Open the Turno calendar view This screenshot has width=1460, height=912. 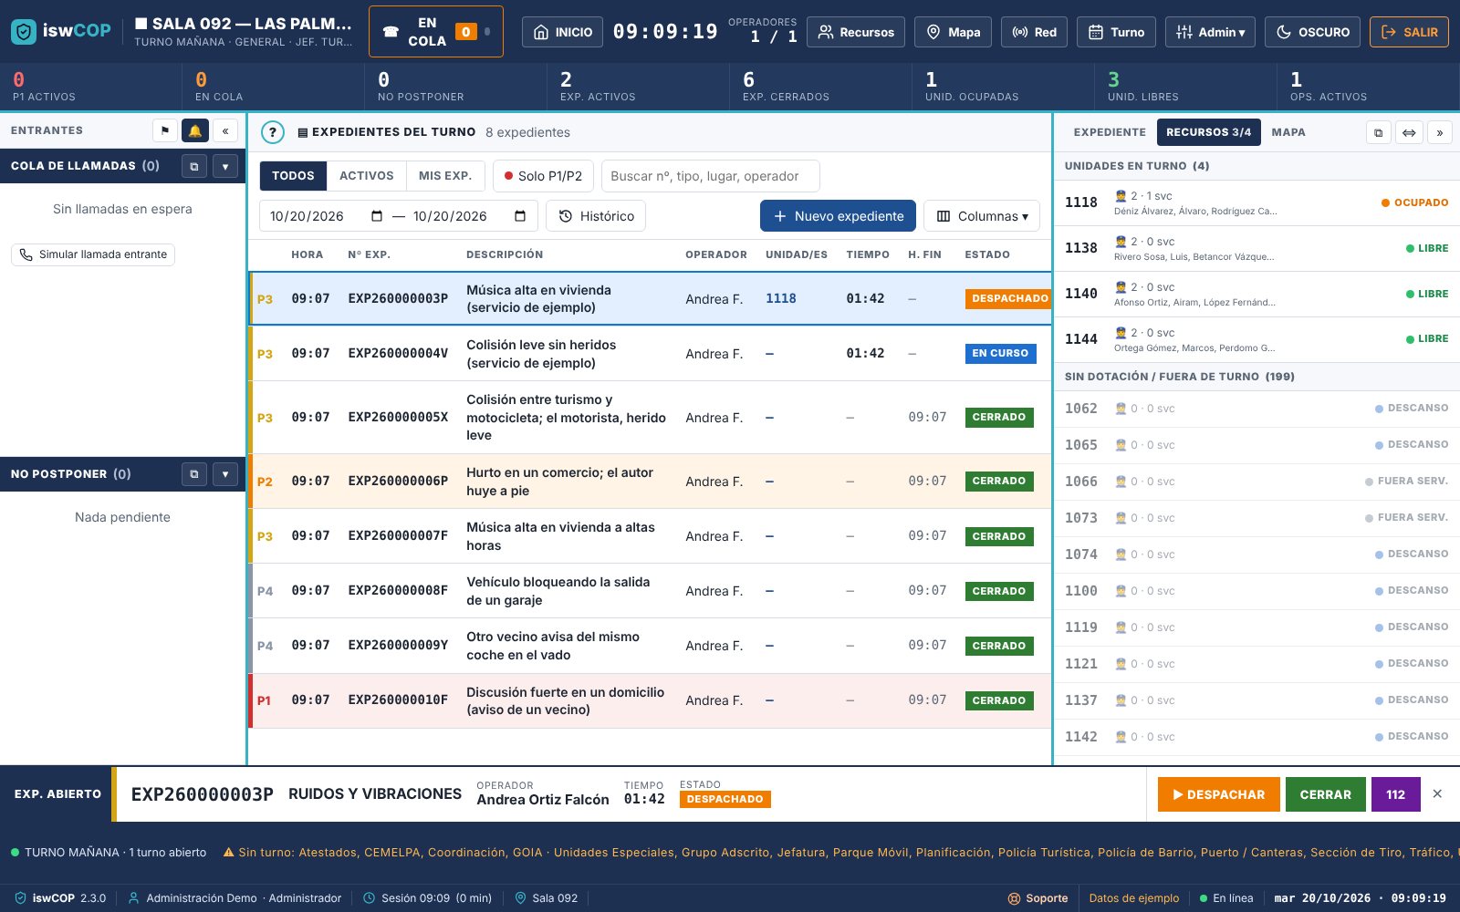click(x=1116, y=32)
